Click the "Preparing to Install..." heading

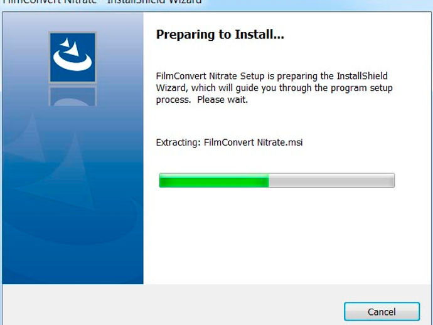[220, 35]
